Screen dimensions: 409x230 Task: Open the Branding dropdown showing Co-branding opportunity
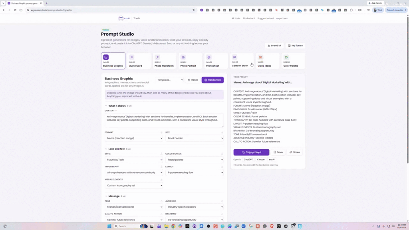coord(195,220)
